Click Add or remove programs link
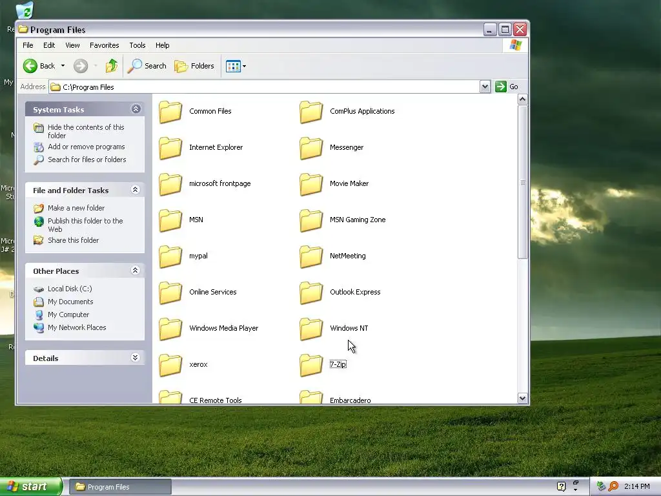Screen dimensions: 661x496 click(x=86, y=147)
